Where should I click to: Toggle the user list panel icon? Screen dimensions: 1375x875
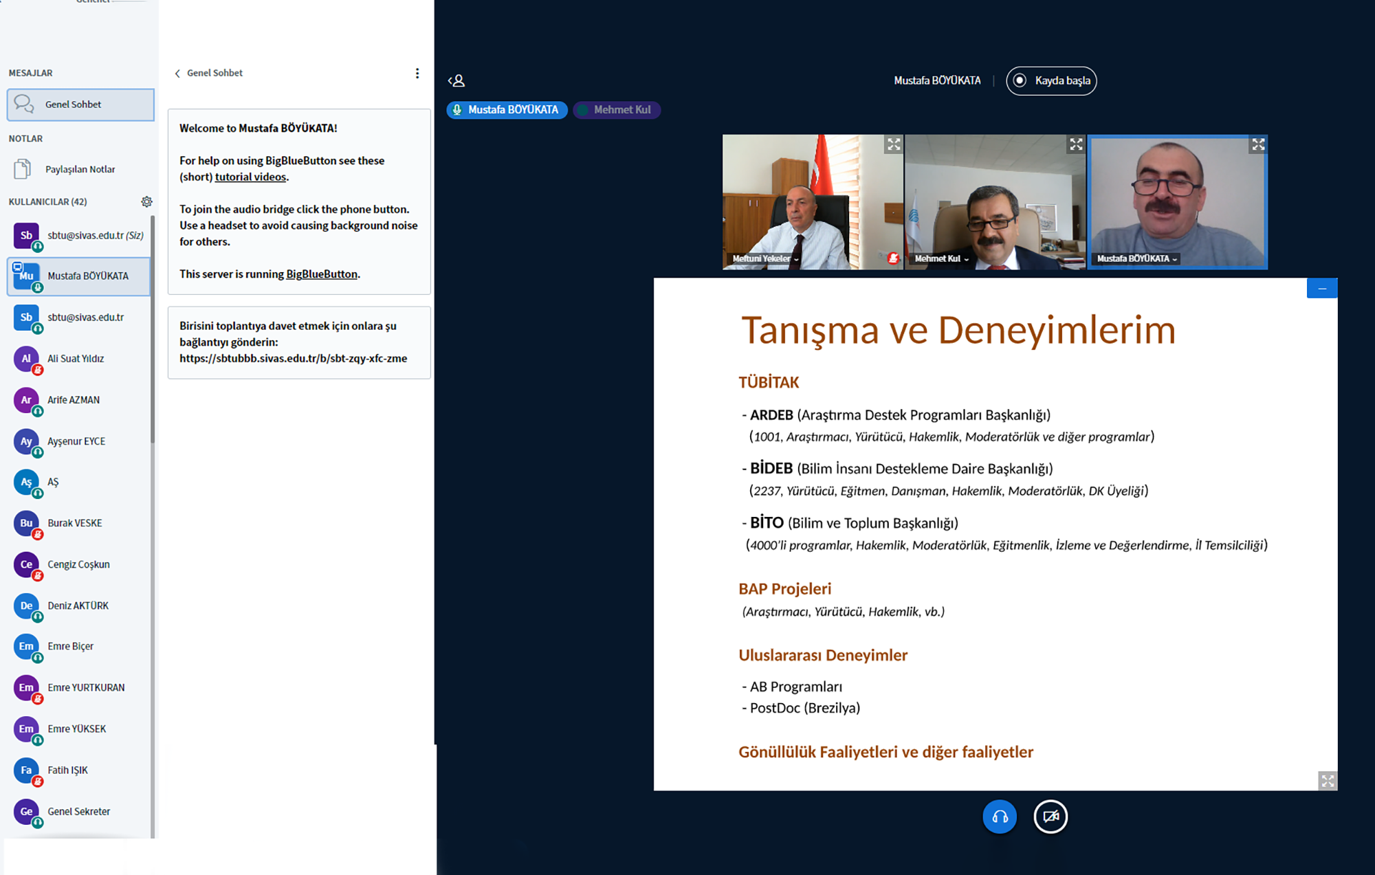click(x=456, y=80)
